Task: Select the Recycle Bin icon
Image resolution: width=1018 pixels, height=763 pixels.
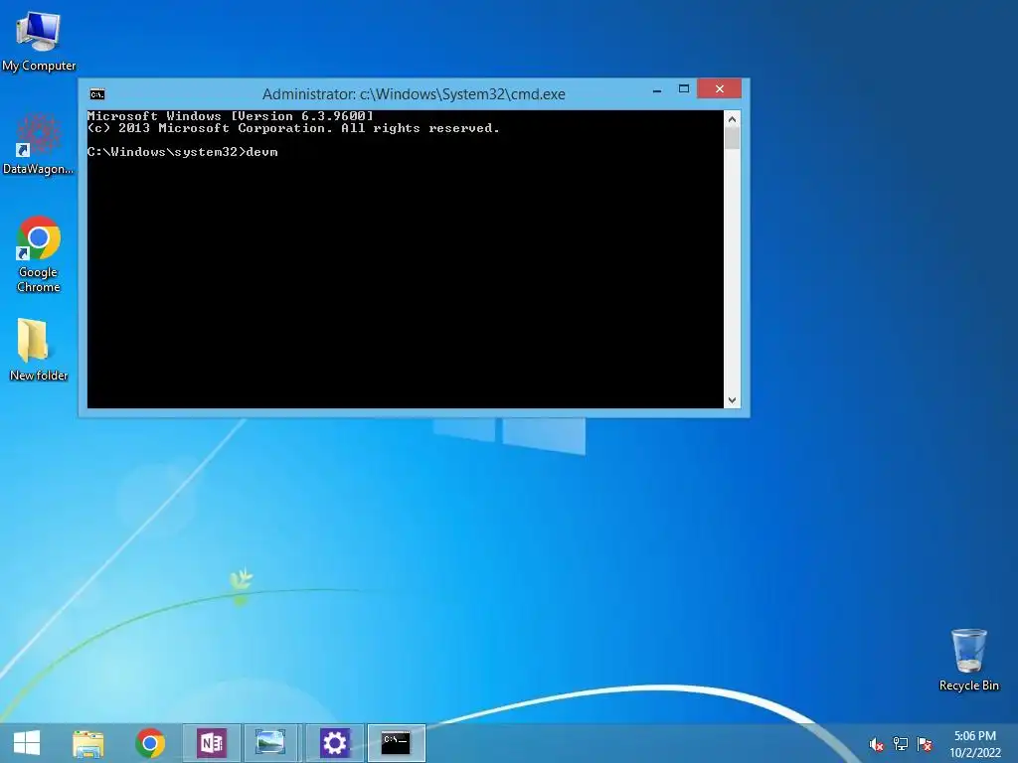Action: tap(968, 660)
